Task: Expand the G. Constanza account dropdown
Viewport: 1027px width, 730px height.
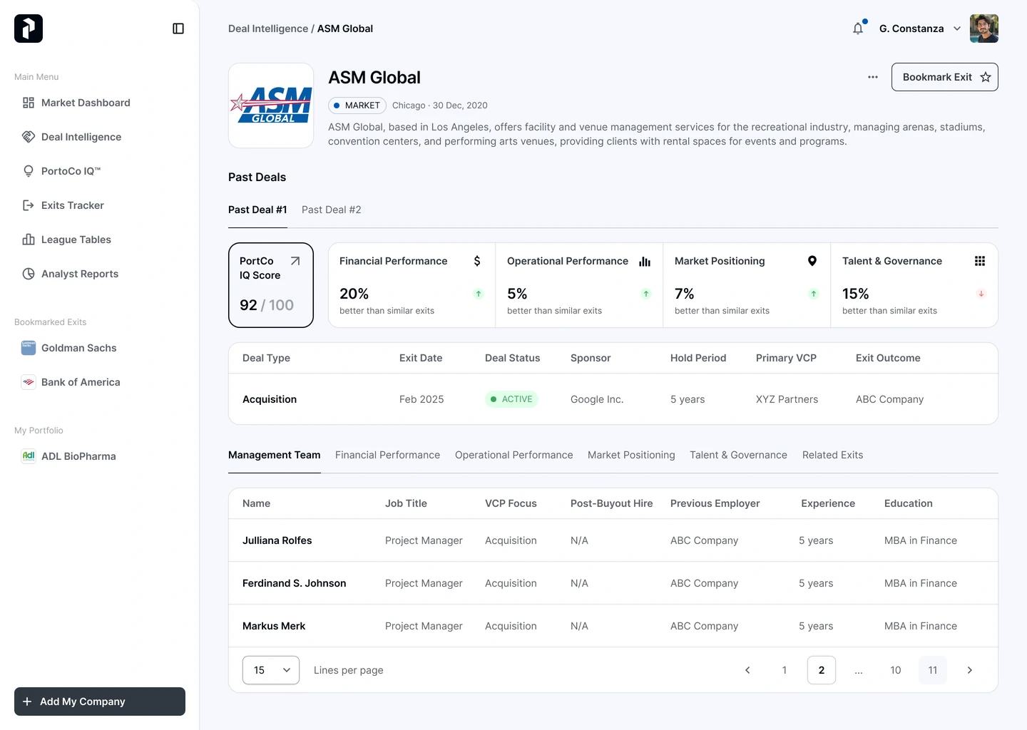Action: 957,29
